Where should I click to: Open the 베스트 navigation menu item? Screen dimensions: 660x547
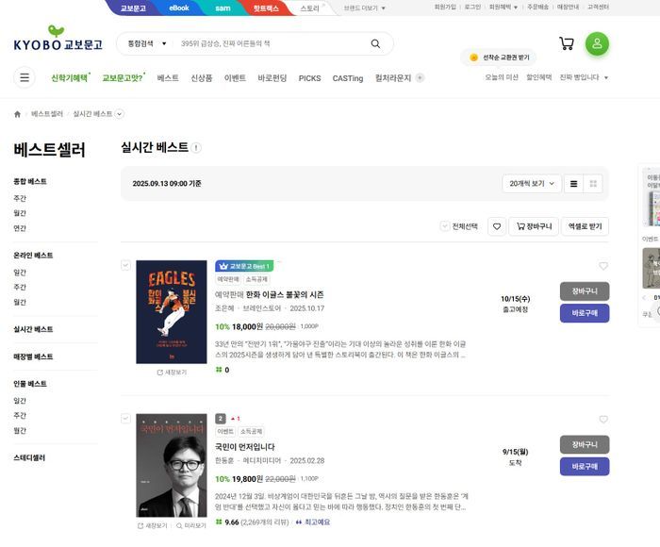point(168,78)
